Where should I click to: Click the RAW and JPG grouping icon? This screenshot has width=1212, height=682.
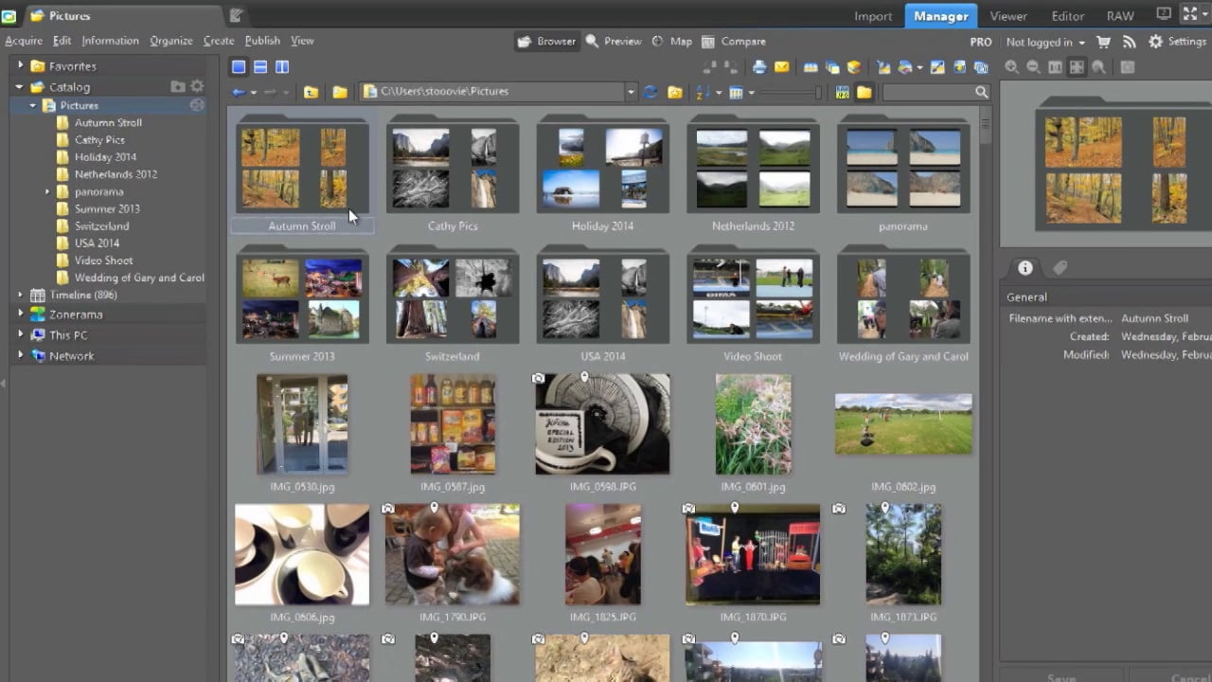[842, 92]
